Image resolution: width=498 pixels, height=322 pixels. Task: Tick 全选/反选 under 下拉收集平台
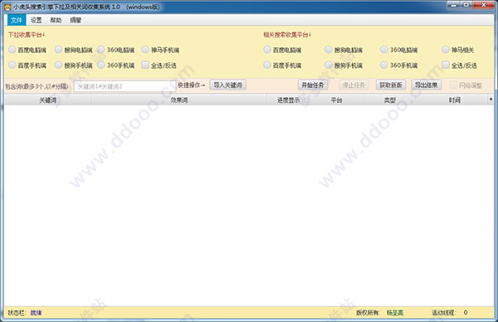159,66
